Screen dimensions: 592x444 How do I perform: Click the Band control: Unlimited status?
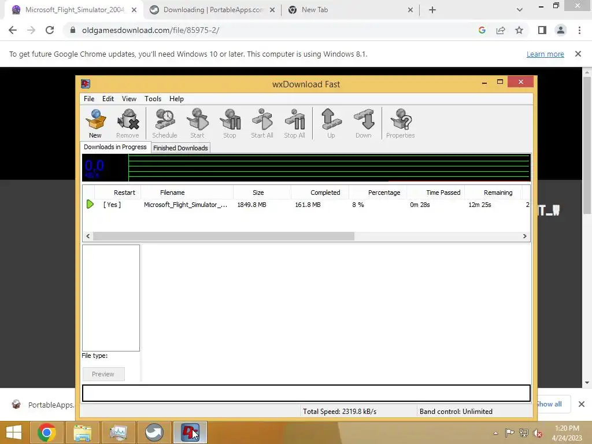tap(456, 411)
